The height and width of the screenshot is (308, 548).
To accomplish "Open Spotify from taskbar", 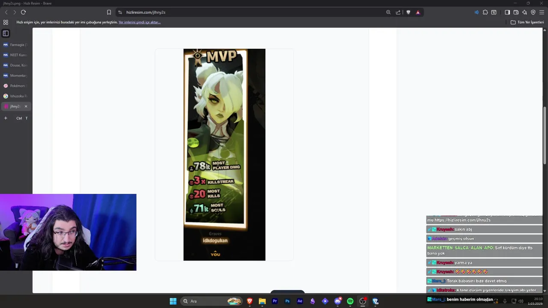I will [x=350, y=301].
